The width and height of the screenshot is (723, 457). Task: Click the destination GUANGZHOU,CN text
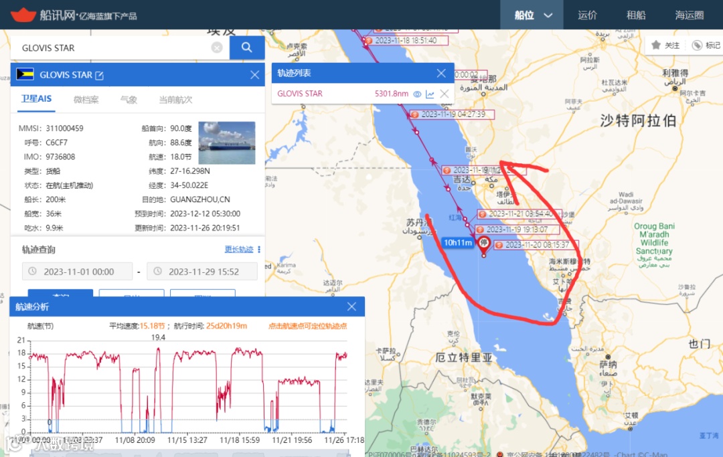point(200,199)
